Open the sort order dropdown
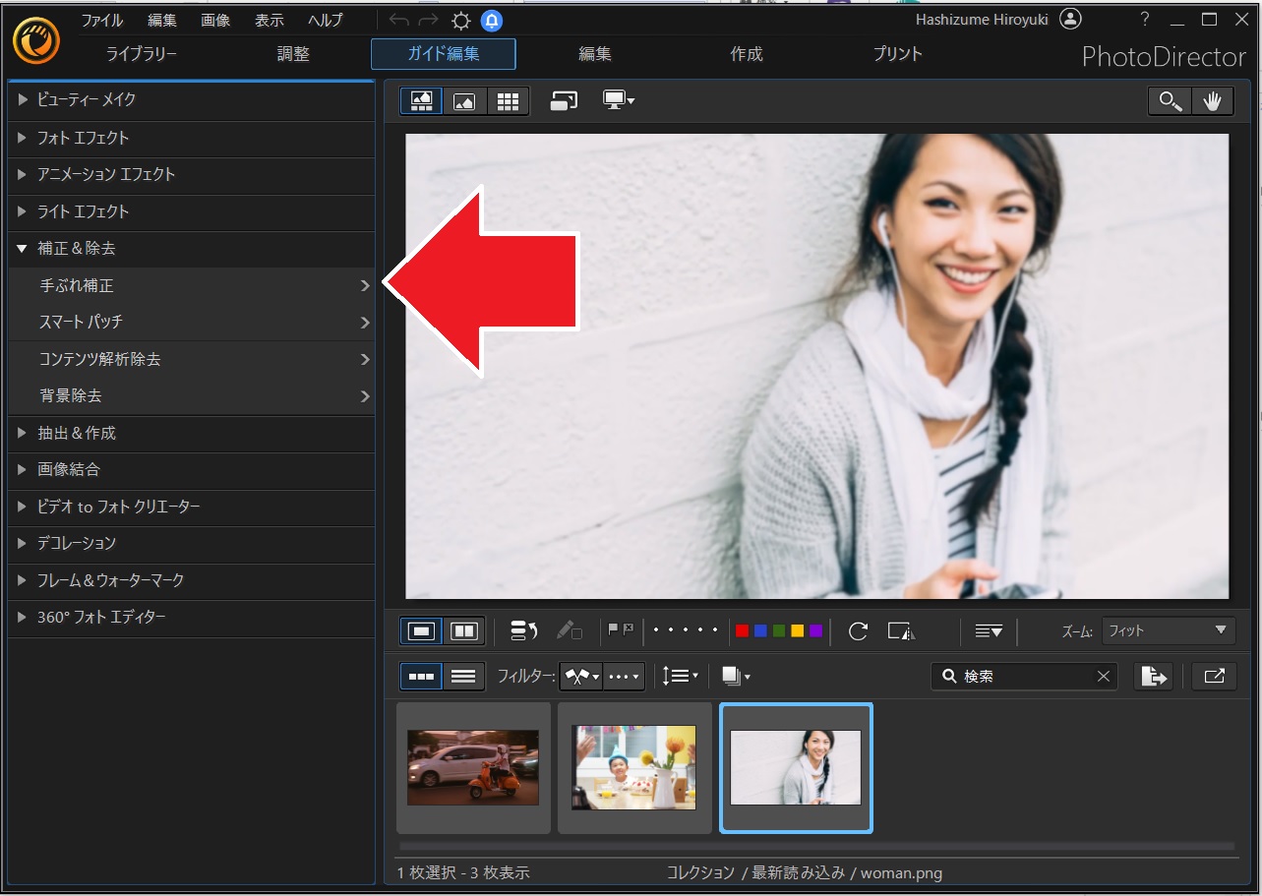The height and width of the screenshot is (896, 1262). [x=680, y=676]
